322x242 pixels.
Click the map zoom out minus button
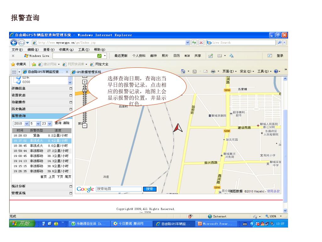[84, 126]
